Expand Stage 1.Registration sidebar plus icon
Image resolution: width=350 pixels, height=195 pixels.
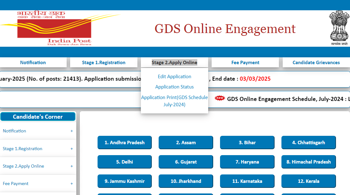[72, 149]
